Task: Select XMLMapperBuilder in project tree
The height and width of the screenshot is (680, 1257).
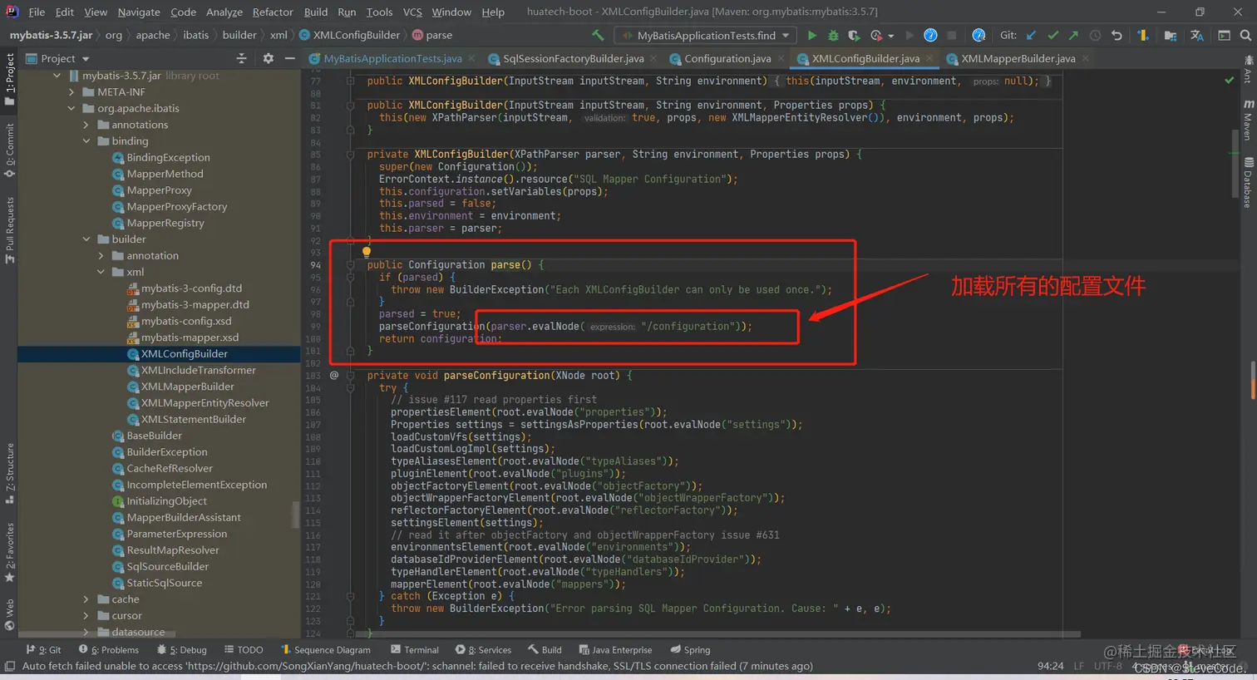Action: pos(187,387)
